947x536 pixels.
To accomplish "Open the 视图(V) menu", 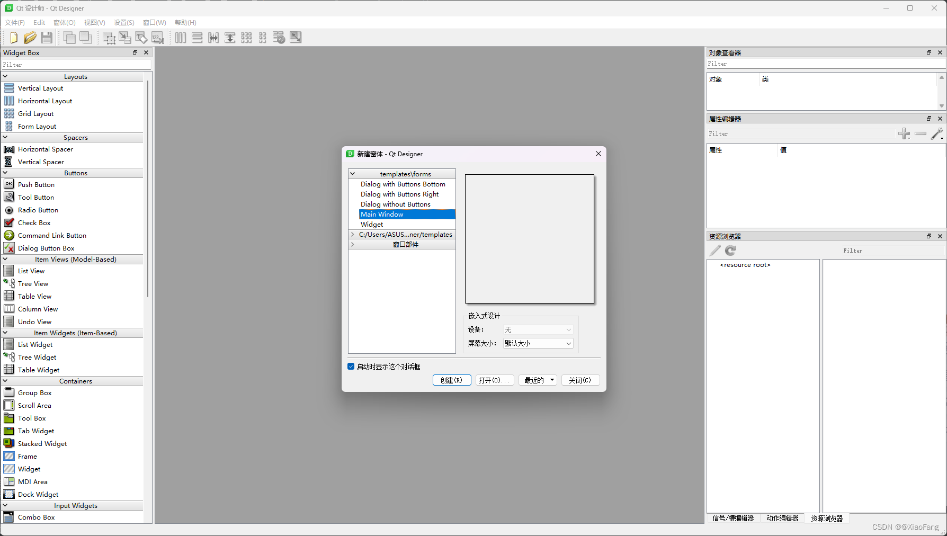I will [95, 23].
